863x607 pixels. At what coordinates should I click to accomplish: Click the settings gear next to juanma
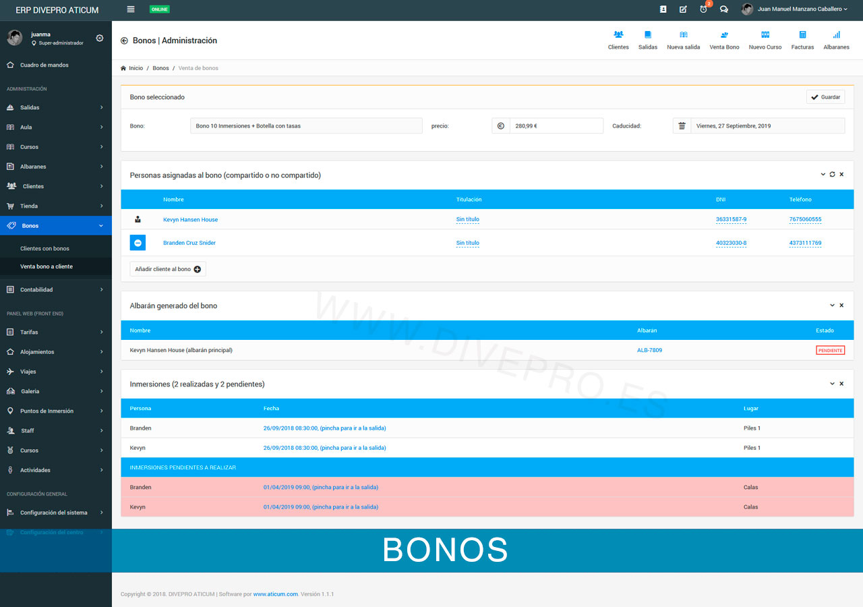click(100, 38)
